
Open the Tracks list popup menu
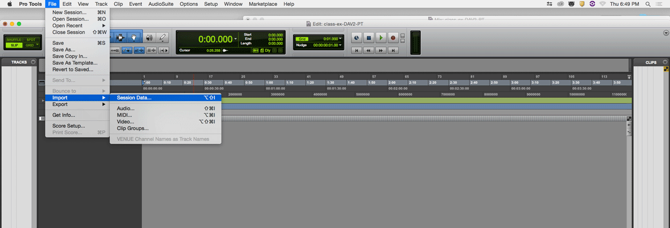pos(33,62)
